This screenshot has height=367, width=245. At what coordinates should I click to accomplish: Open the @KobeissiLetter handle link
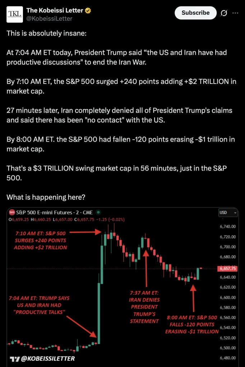click(x=49, y=19)
